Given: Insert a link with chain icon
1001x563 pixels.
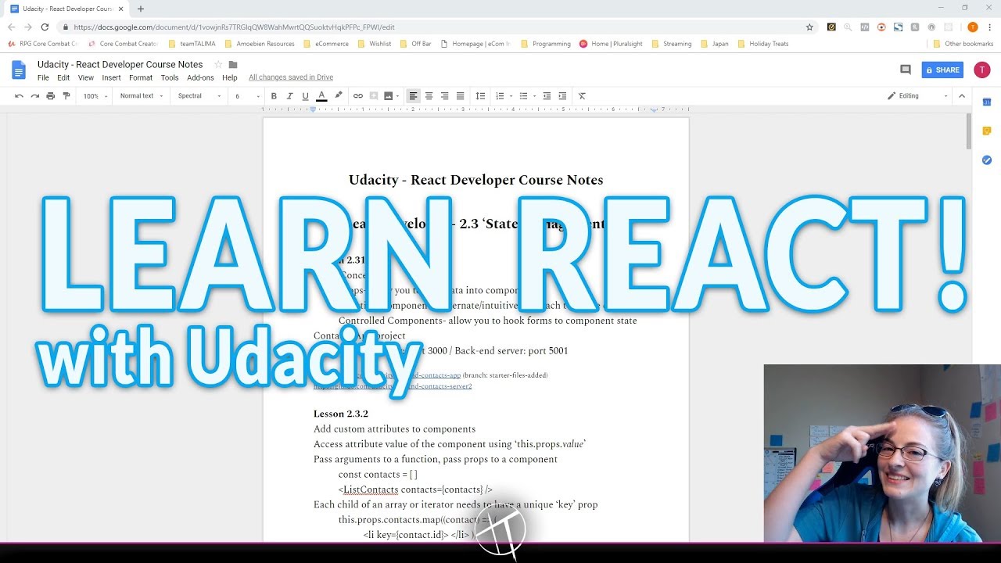Looking at the screenshot, I should tap(358, 96).
